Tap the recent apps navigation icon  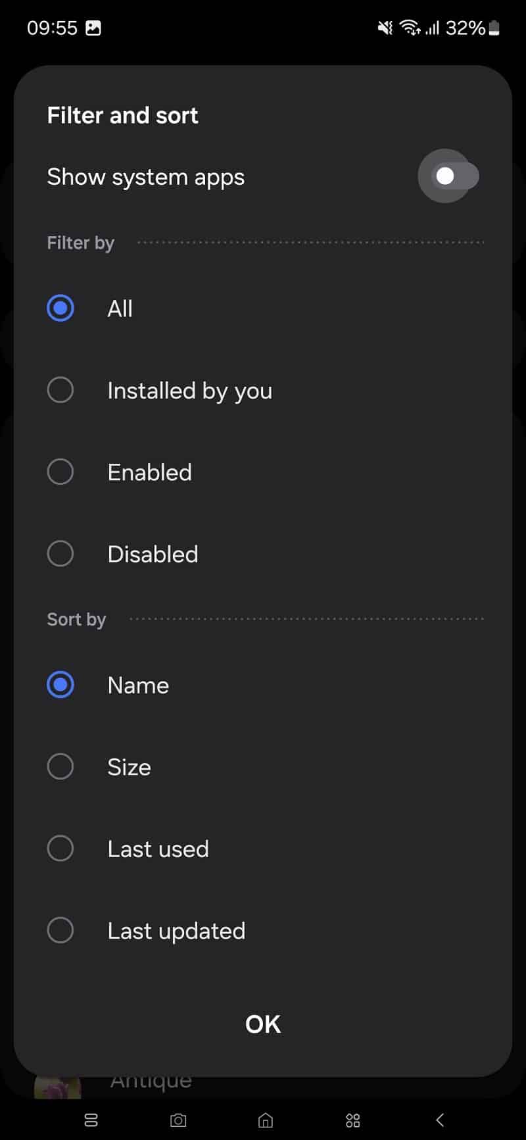[91, 1120]
